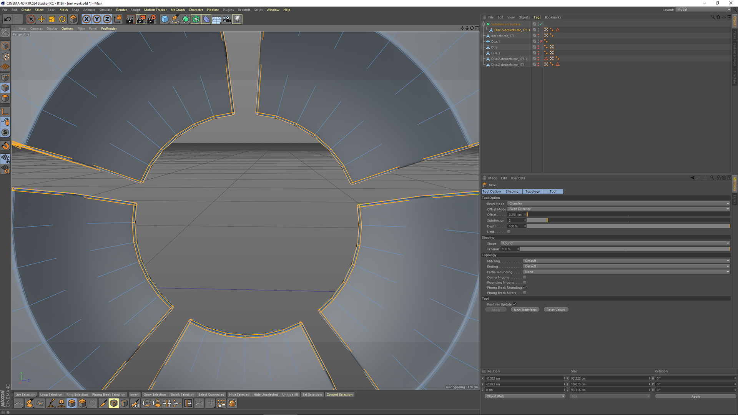Click the green Array modeling icon
The image size is (738, 415).
[x=196, y=19]
